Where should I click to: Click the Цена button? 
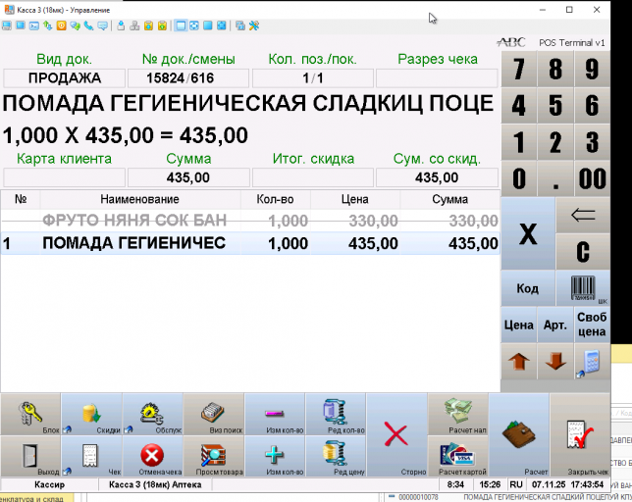(x=519, y=325)
